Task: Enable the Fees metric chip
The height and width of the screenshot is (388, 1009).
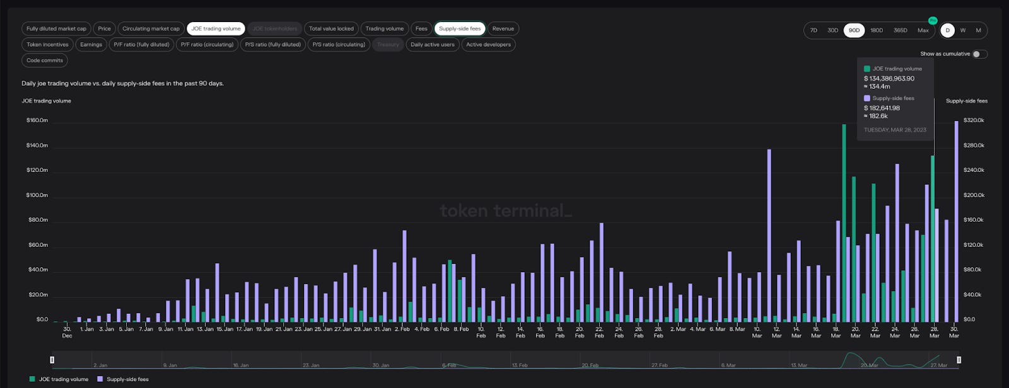Action: click(x=421, y=28)
